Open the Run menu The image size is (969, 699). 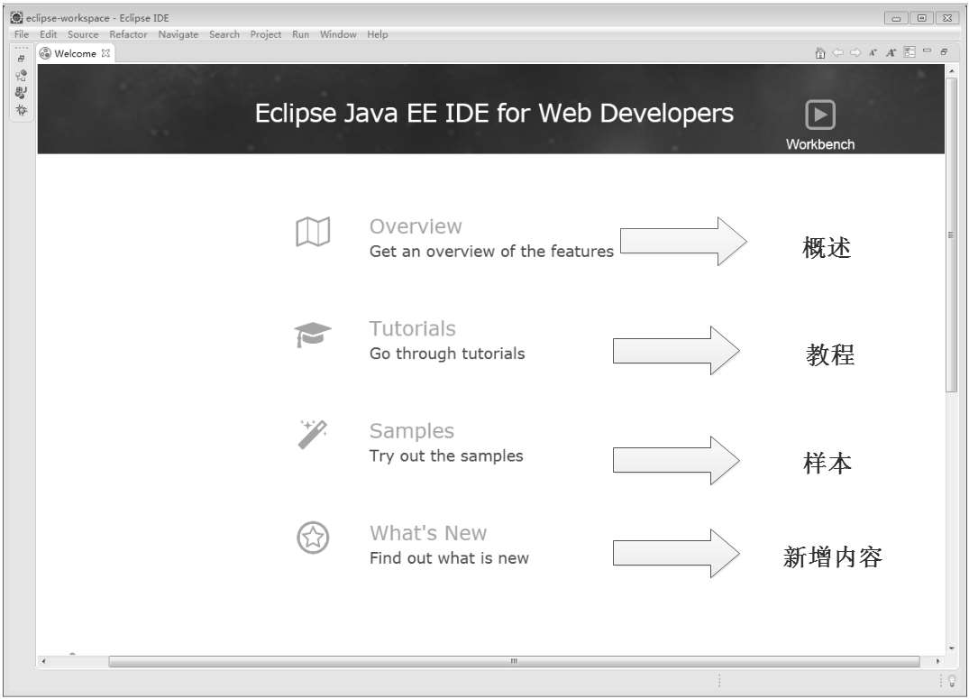[x=300, y=34]
